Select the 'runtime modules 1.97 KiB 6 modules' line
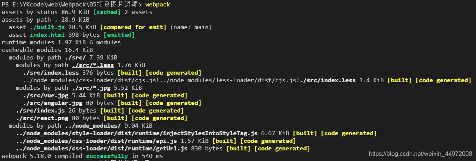 click(61, 42)
